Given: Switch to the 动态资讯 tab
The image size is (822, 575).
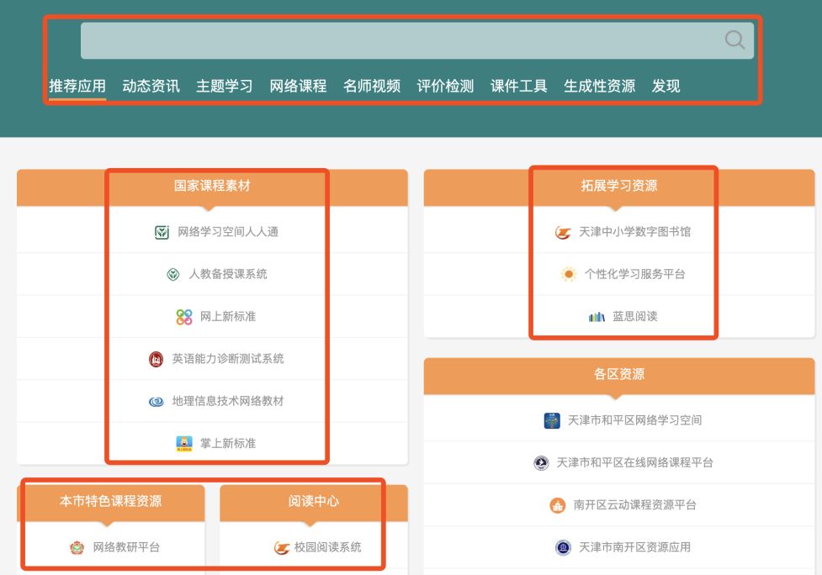Looking at the screenshot, I should (151, 86).
